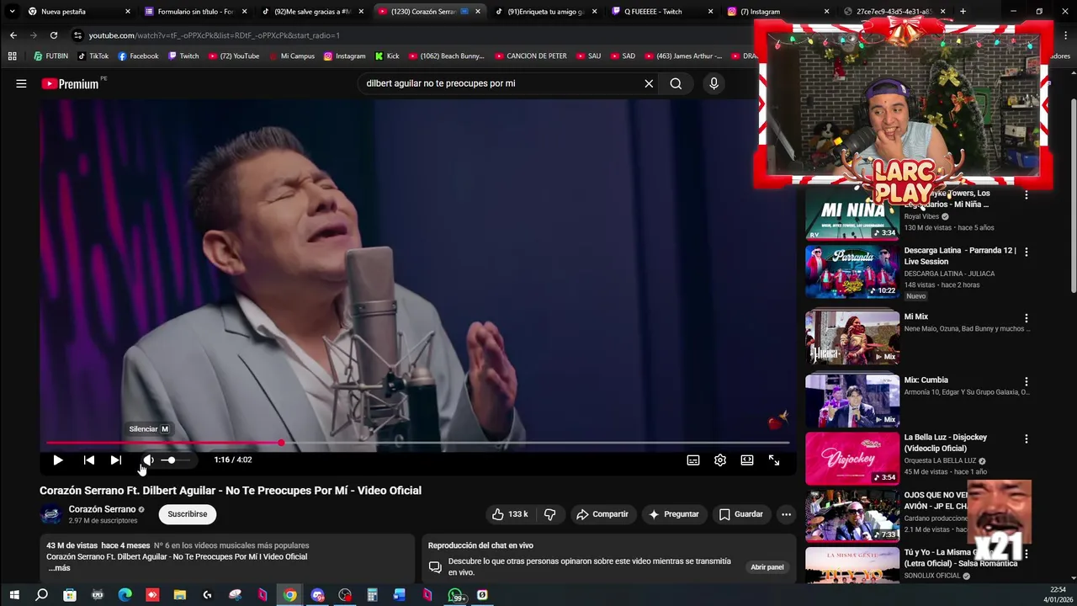Open options for Descarga Latina Parranda 12
The height and width of the screenshot is (606, 1077).
1026,252
